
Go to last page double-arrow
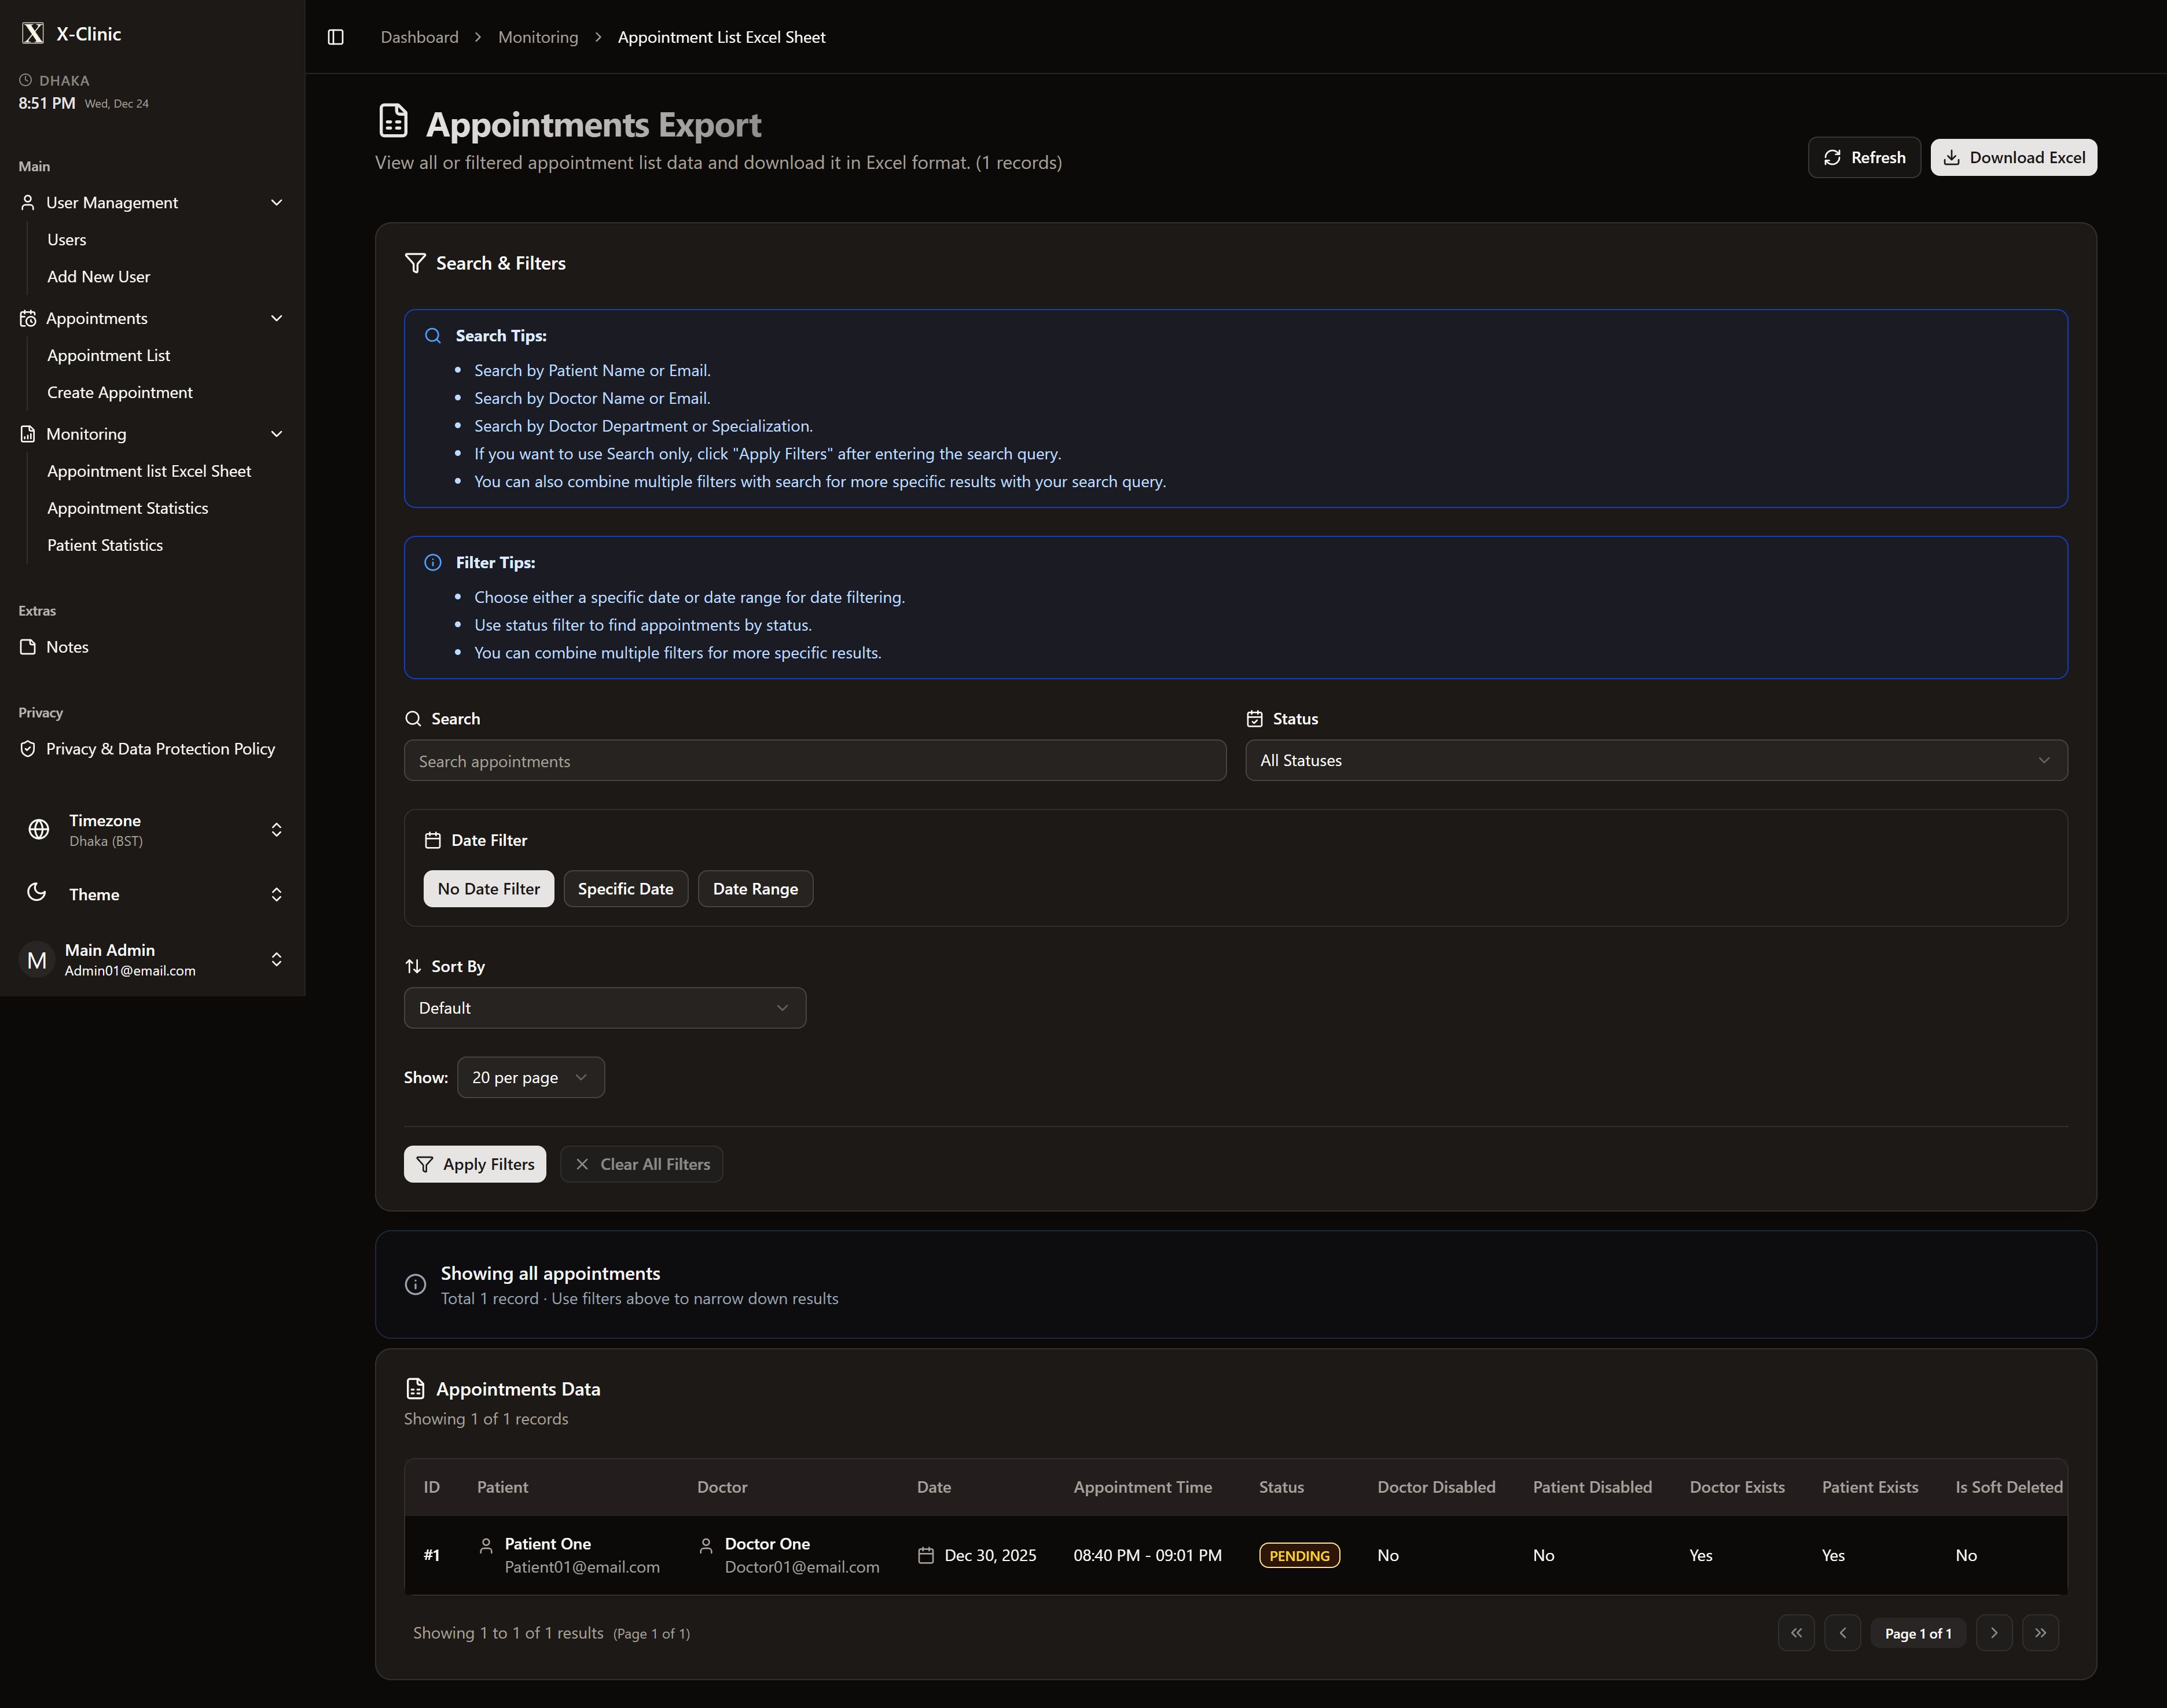[x=2040, y=1633]
